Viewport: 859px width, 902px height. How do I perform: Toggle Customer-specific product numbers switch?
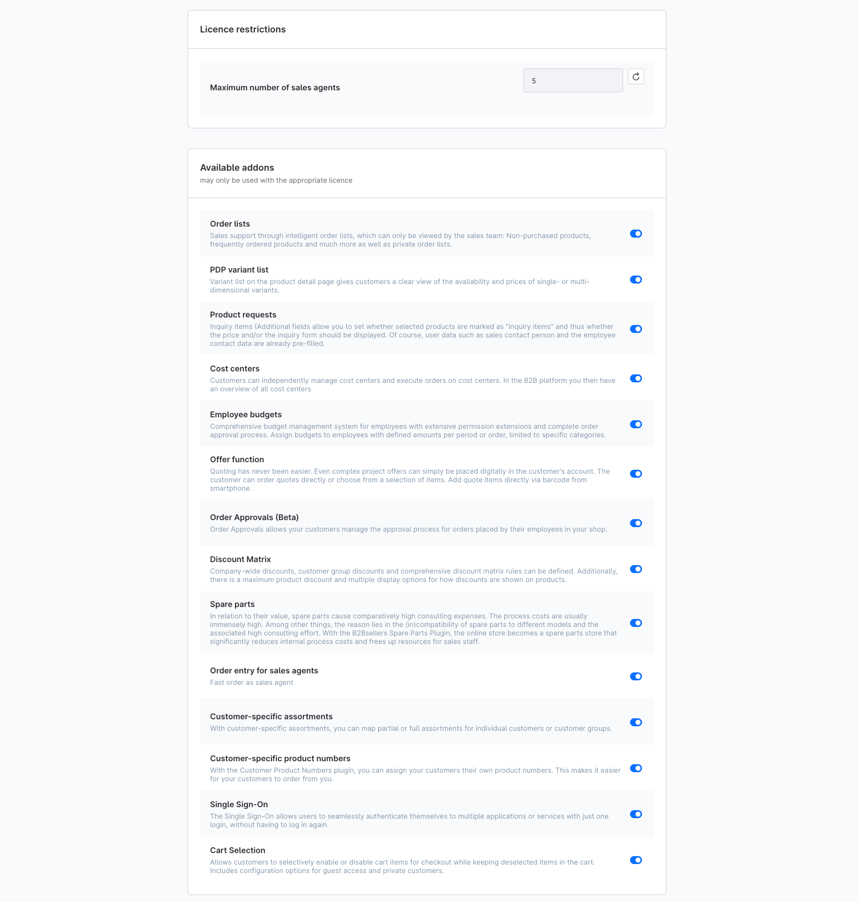[x=636, y=768]
